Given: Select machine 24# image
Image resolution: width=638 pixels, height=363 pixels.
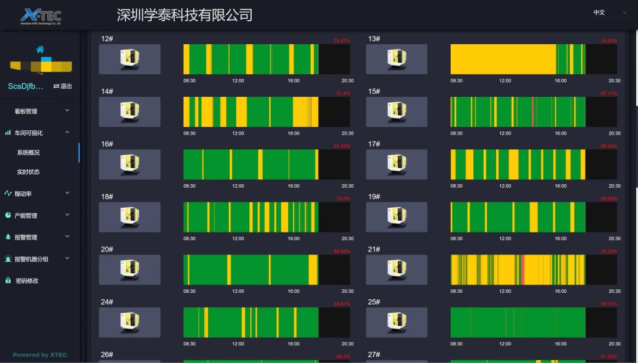Looking at the screenshot, I should [x=129, y=322].
